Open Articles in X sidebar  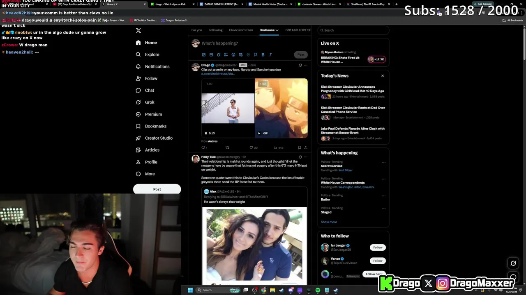pyautogui.click(x=148, y=150)
